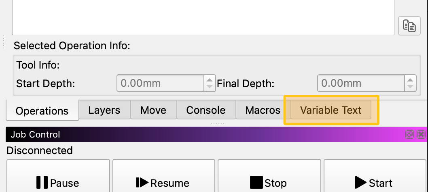Close the Job Control panel
428x192 pixels.
tap(421, 135)
